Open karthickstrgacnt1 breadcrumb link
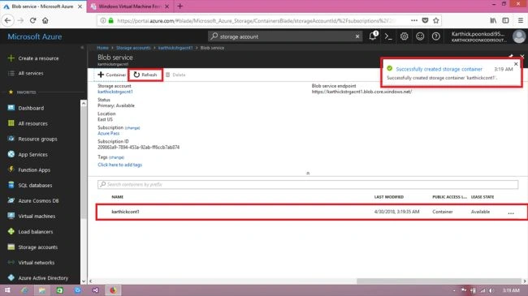Screen dimensions: 528x296 point(175,48)
